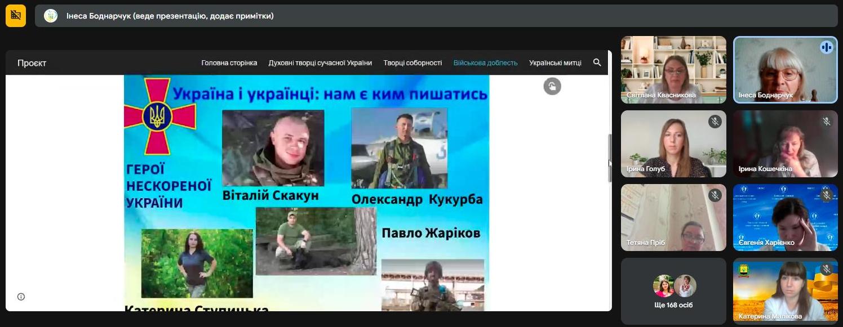Open search in the site navigation bar
This screenshot has height=327, width=843.
pyautogui.click(x=597, y=62)
